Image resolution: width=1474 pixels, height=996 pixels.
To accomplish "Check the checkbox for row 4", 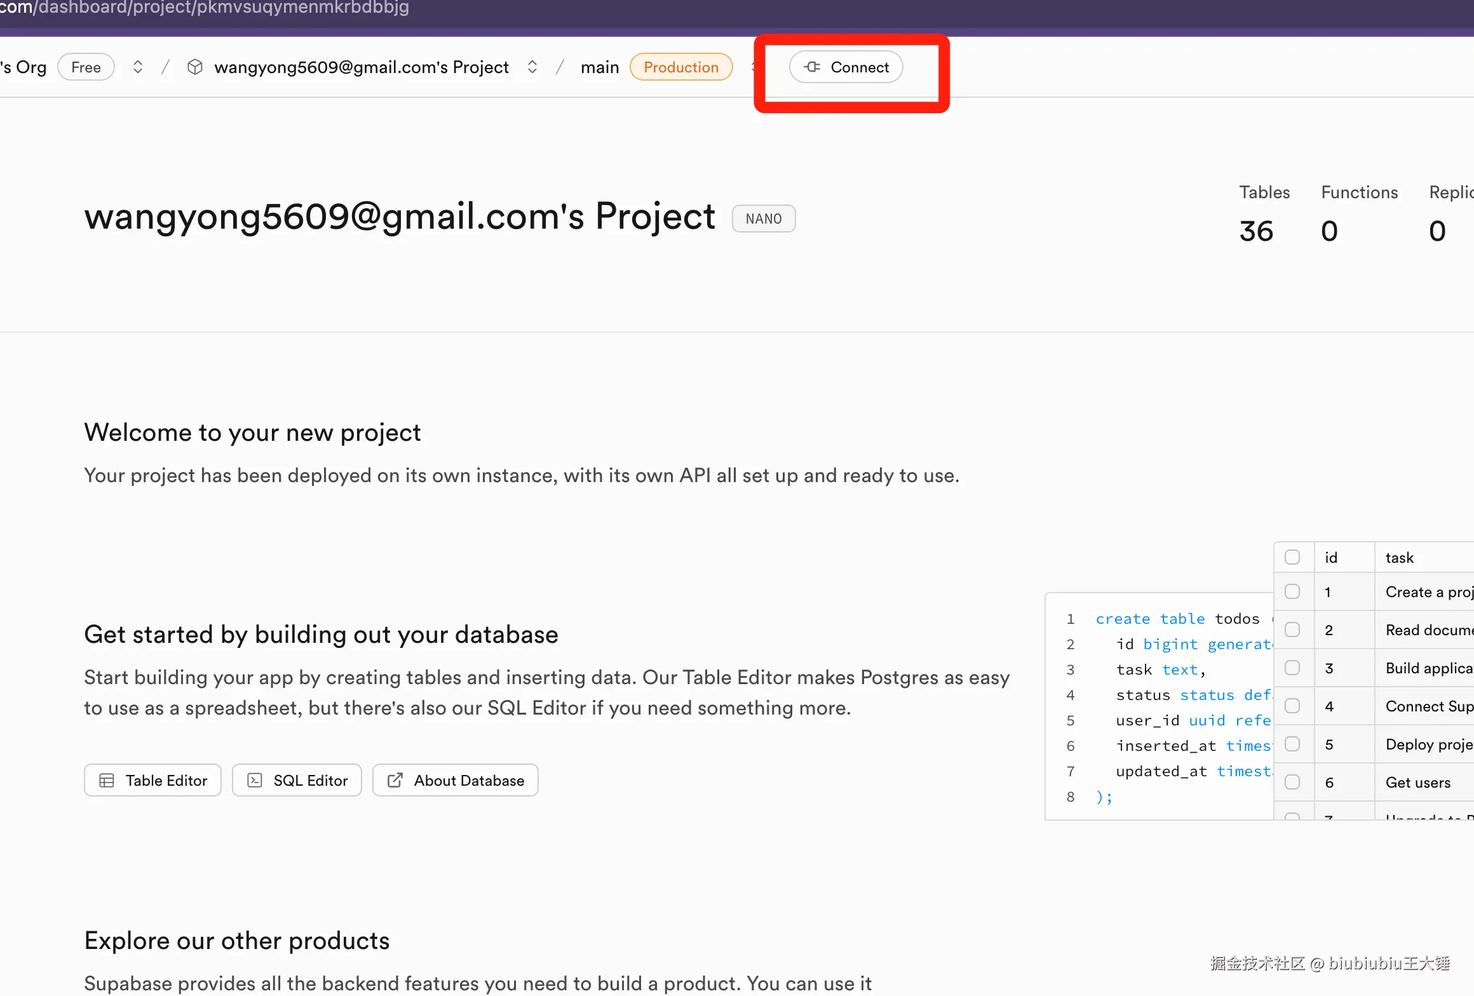I will (1292, 706).
